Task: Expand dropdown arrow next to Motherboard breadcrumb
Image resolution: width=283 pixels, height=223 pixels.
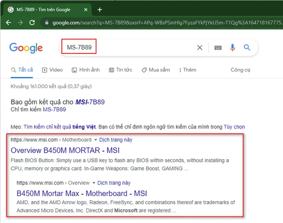Action: 96,140
